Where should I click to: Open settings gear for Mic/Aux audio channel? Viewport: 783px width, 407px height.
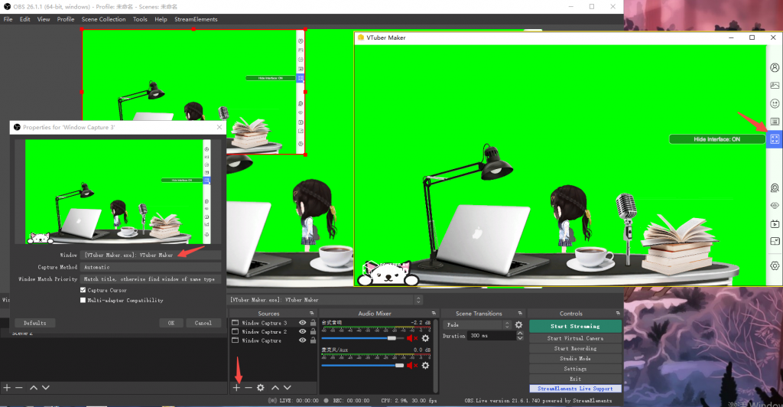click(x=425, y=366)
